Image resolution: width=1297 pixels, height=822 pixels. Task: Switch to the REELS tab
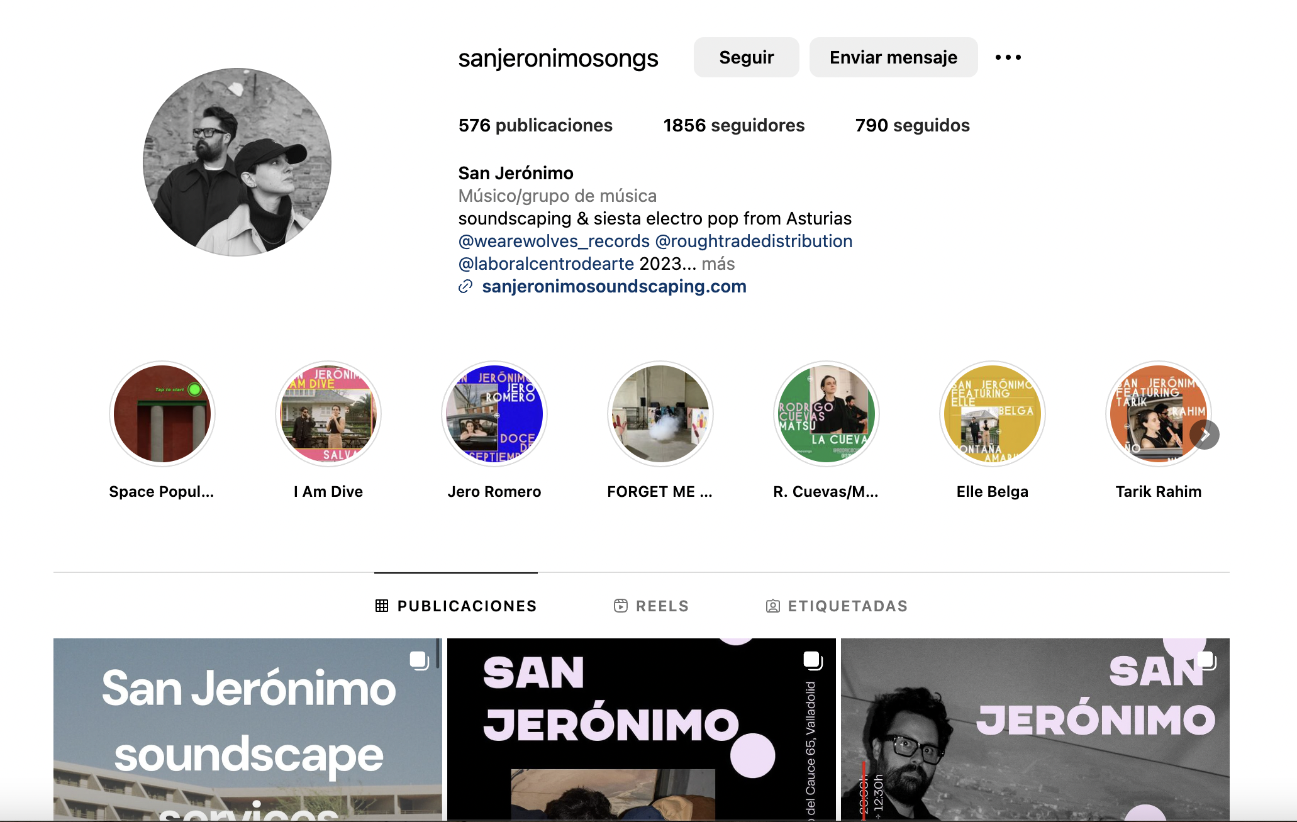(x=651, y=606)
